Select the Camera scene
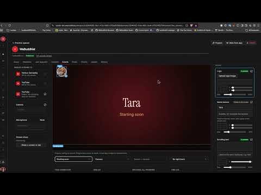Screen dimensions: 261x195 (113, 159)
